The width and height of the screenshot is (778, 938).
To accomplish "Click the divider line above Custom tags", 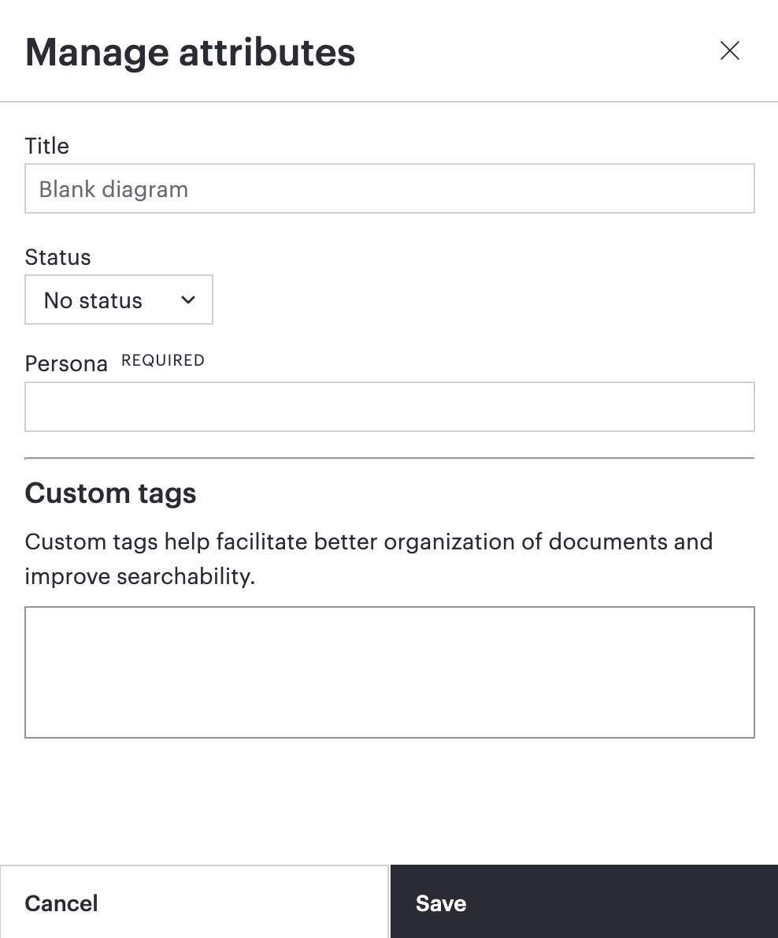I will (390, 458).
